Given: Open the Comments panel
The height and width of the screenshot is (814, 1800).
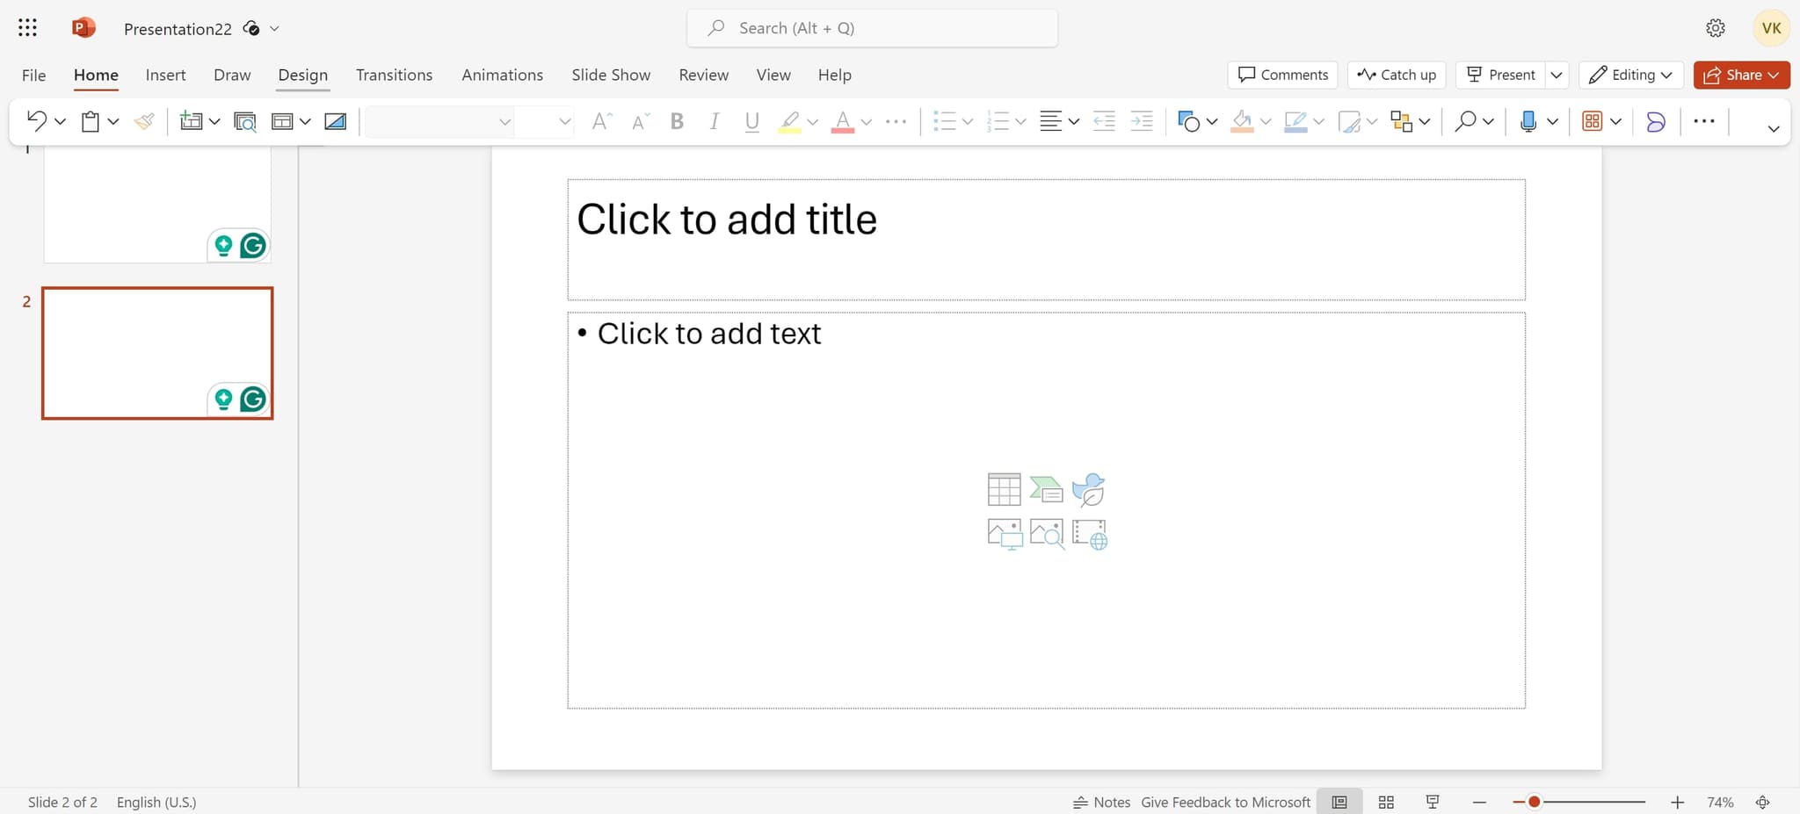Looking at the screenshot, I should click(x=1282, y=75).
